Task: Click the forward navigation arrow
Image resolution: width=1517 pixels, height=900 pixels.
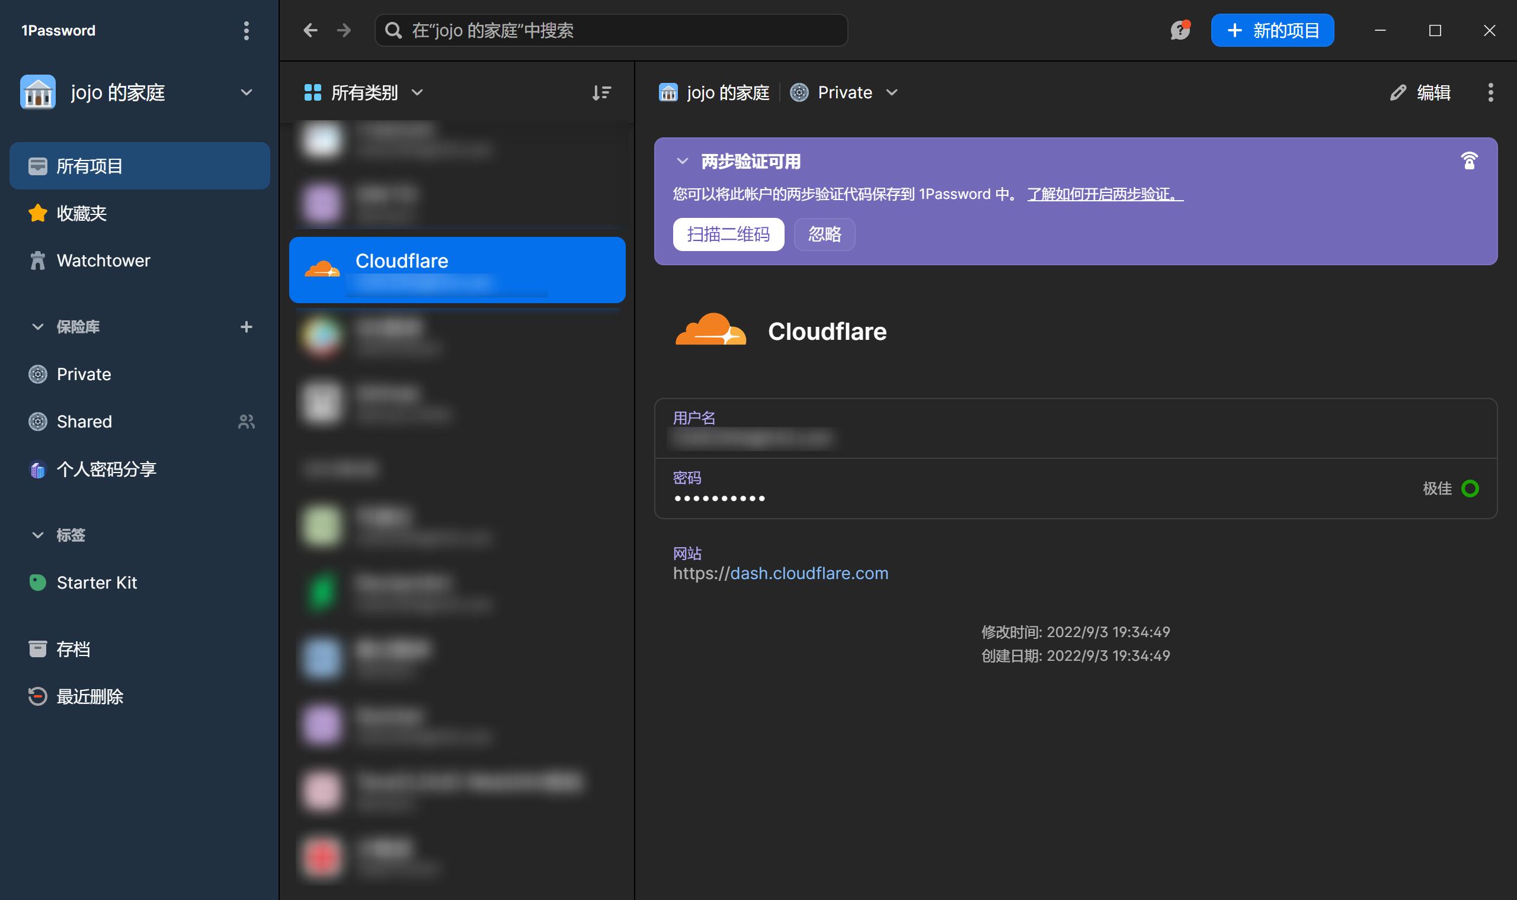Action: [344, 30]
